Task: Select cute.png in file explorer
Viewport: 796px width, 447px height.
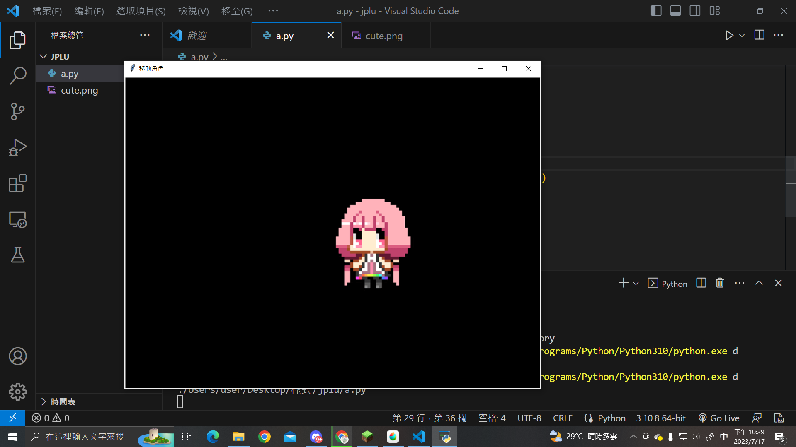Action: 79,90
